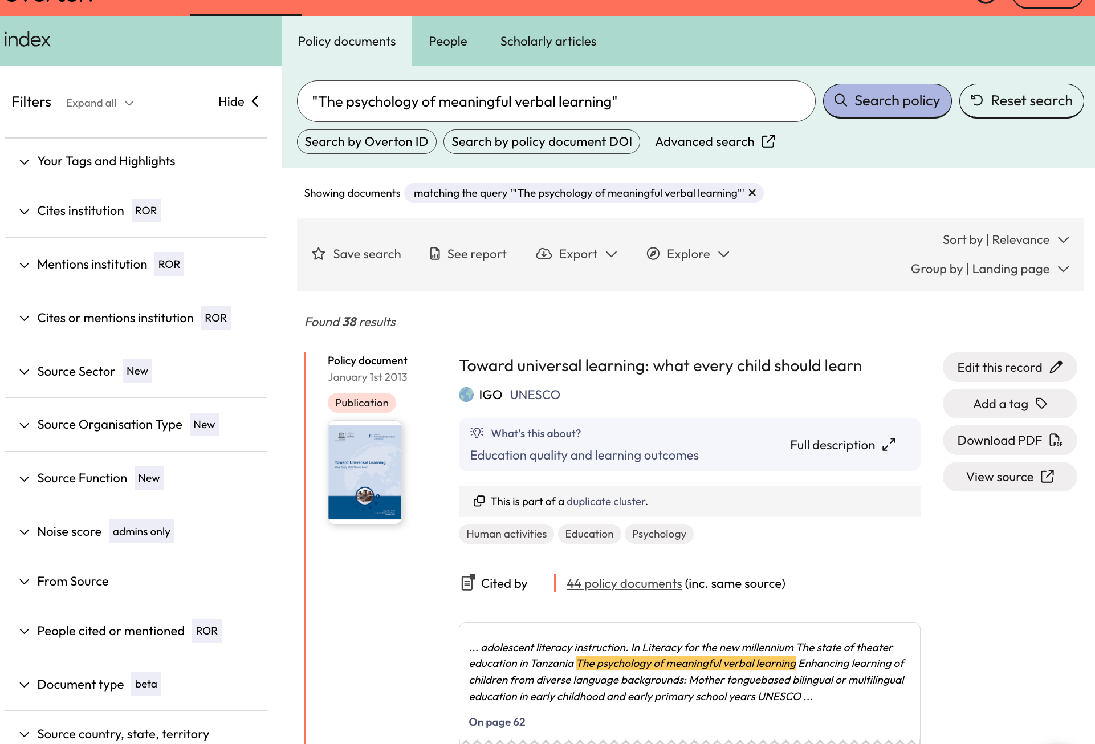Open Search by Overton ID
This screenshot has width=1095, height=744.
[x=367, y=141]
